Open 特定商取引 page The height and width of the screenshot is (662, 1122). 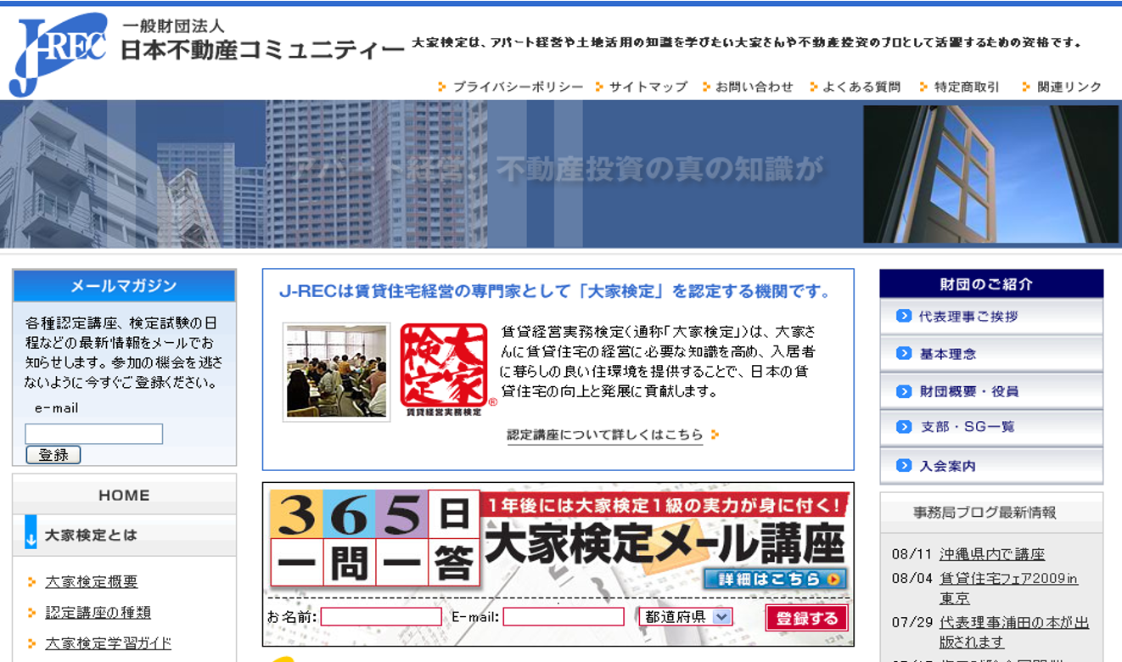coord(967,87)
